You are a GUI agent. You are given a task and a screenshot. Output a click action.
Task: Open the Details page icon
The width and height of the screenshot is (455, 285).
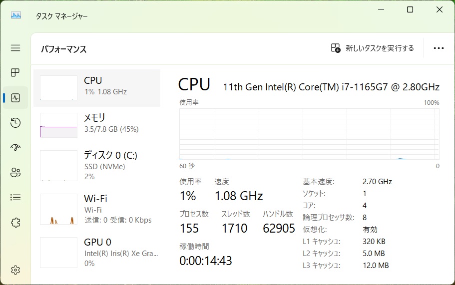click(15, 198)
